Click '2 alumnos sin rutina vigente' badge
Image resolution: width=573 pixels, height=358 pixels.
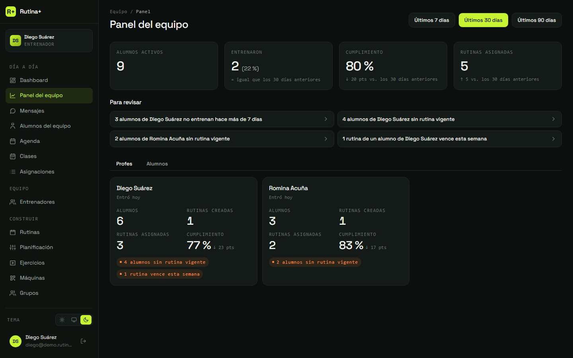coord(315,262)
